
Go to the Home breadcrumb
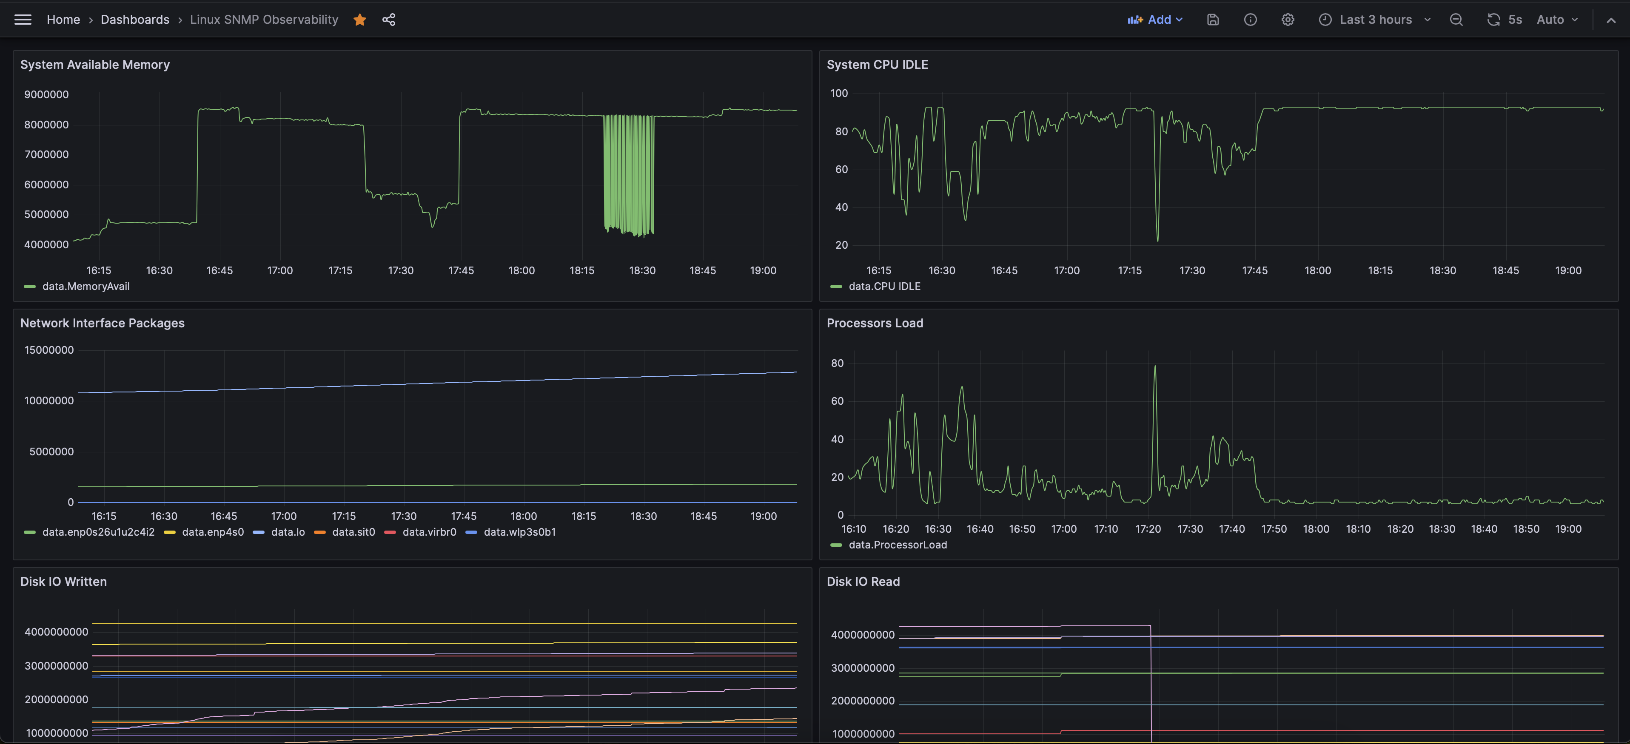point(63,20)
